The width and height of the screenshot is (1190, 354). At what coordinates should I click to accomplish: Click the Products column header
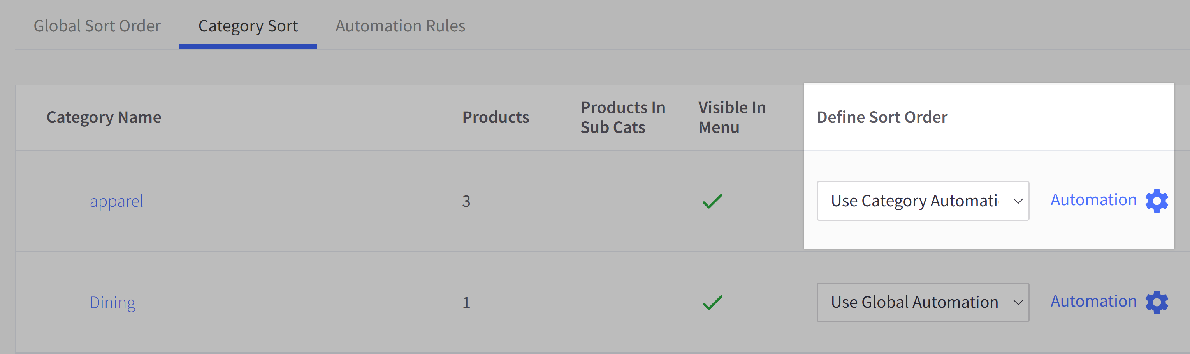pyautogui.click(x=496, y=117)
